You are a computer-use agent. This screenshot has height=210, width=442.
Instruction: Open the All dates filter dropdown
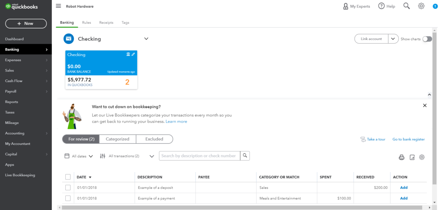79,156
